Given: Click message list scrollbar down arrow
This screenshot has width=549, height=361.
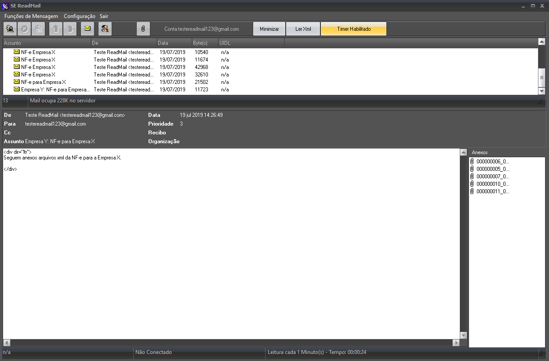Looking at the screenshot, I should [x=542, y=91].
